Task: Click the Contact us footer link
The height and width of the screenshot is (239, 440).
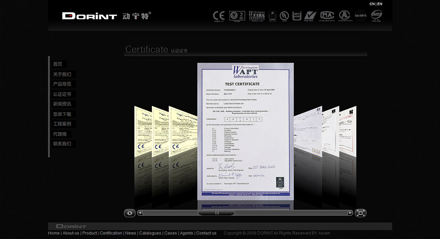Action: [206, 233]
